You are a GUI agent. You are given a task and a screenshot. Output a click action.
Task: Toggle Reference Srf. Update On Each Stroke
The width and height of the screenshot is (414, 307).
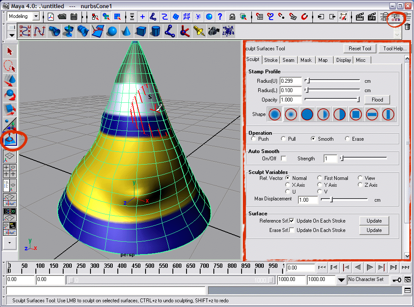(292, 221)
